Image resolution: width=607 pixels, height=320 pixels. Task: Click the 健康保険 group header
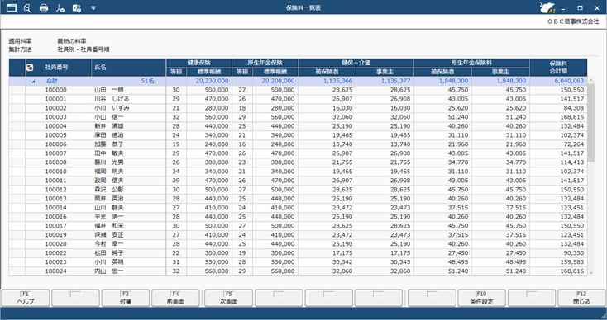pos(199,63)
